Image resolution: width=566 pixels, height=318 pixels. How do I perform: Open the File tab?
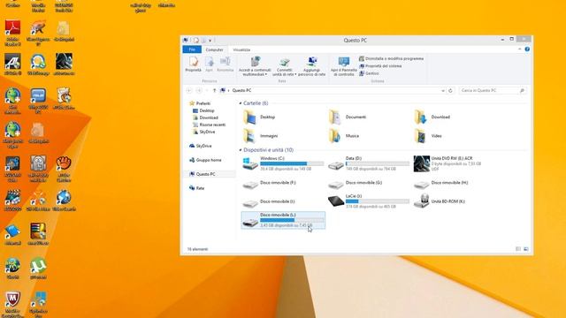tap(192, 49)
